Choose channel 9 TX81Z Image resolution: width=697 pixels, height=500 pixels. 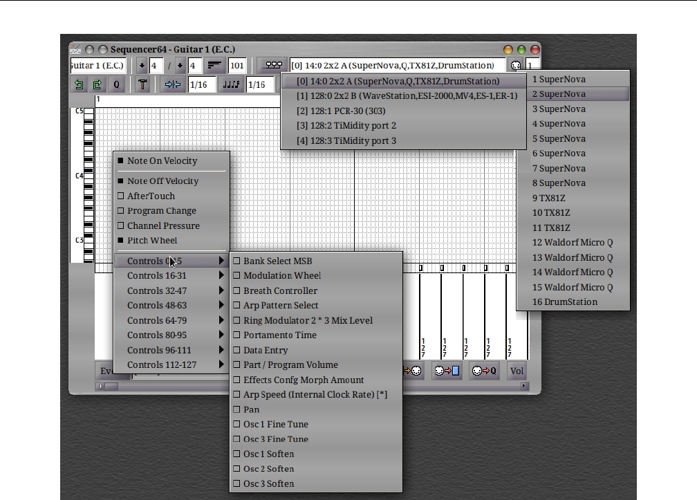tap(573, 198)
